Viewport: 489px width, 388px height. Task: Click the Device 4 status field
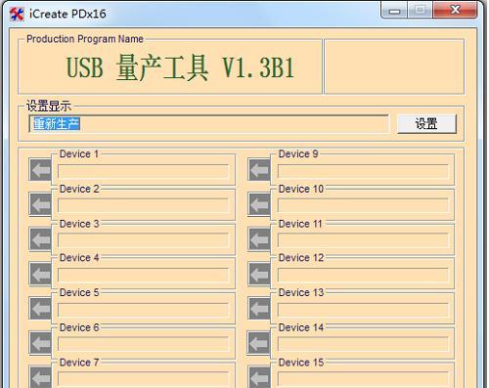point(143,275)
